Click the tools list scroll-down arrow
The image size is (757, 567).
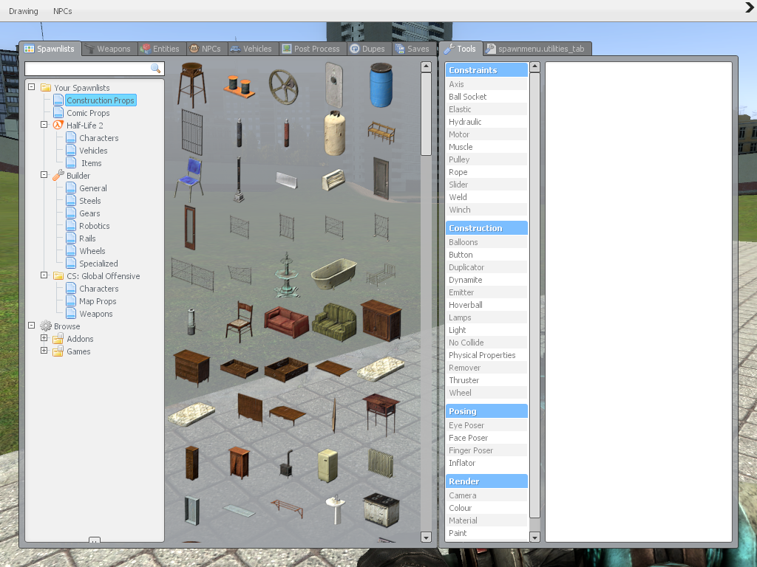534,537
